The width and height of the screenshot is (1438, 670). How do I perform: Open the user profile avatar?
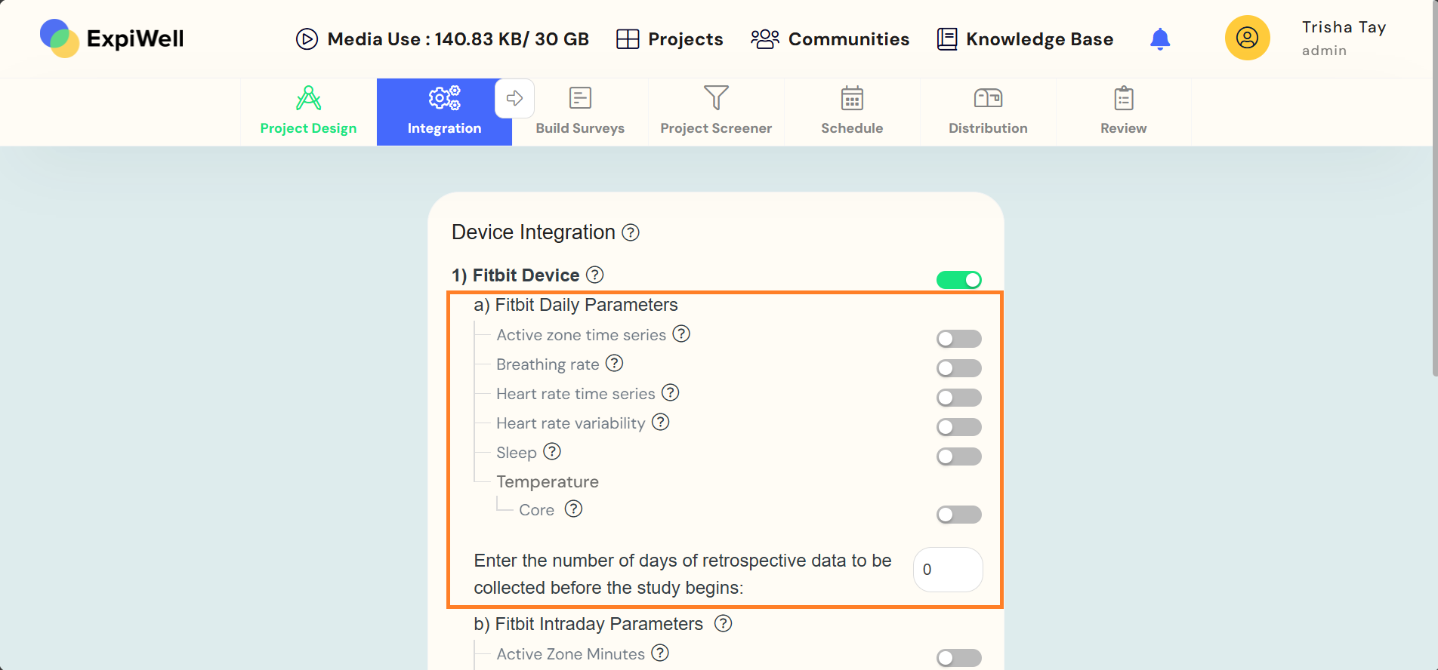coord(1247,38)
